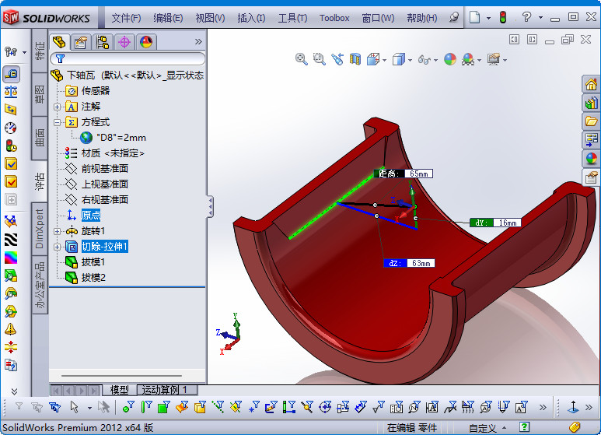Open the 视图(V) menu
This screenshot has width=601, height=435.
coord(210,18)
